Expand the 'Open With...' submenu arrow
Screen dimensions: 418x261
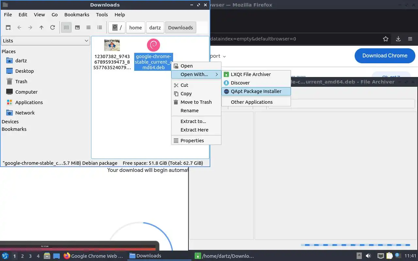click(217, 74)
